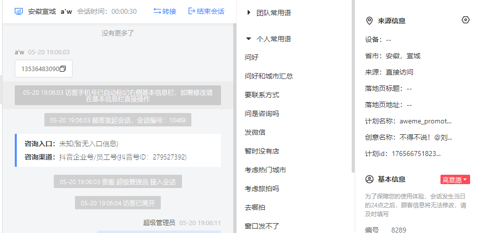
Task: Click the right info panel scrollbar
Action: click(353, 86)
